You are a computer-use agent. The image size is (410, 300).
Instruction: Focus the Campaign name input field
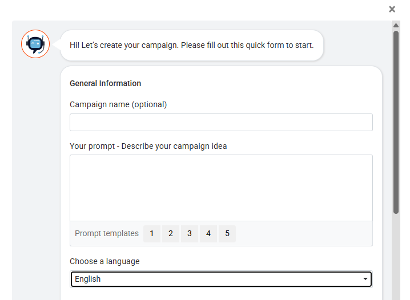tap(221, 123)
